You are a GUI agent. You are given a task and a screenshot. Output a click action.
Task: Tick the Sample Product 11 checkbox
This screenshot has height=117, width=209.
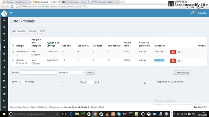(x=13, y=60)
